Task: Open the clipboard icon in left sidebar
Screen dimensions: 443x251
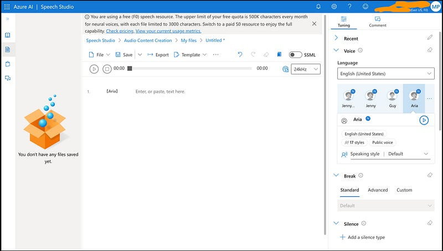Action: [x=8, y=64]
